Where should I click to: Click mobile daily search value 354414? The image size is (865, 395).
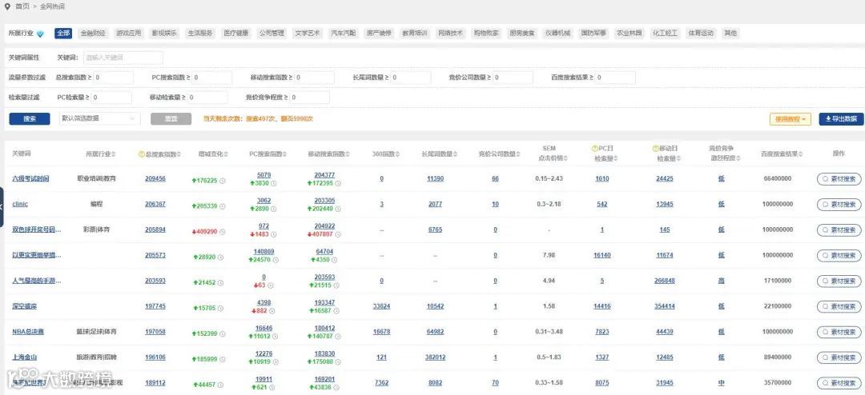665,306
